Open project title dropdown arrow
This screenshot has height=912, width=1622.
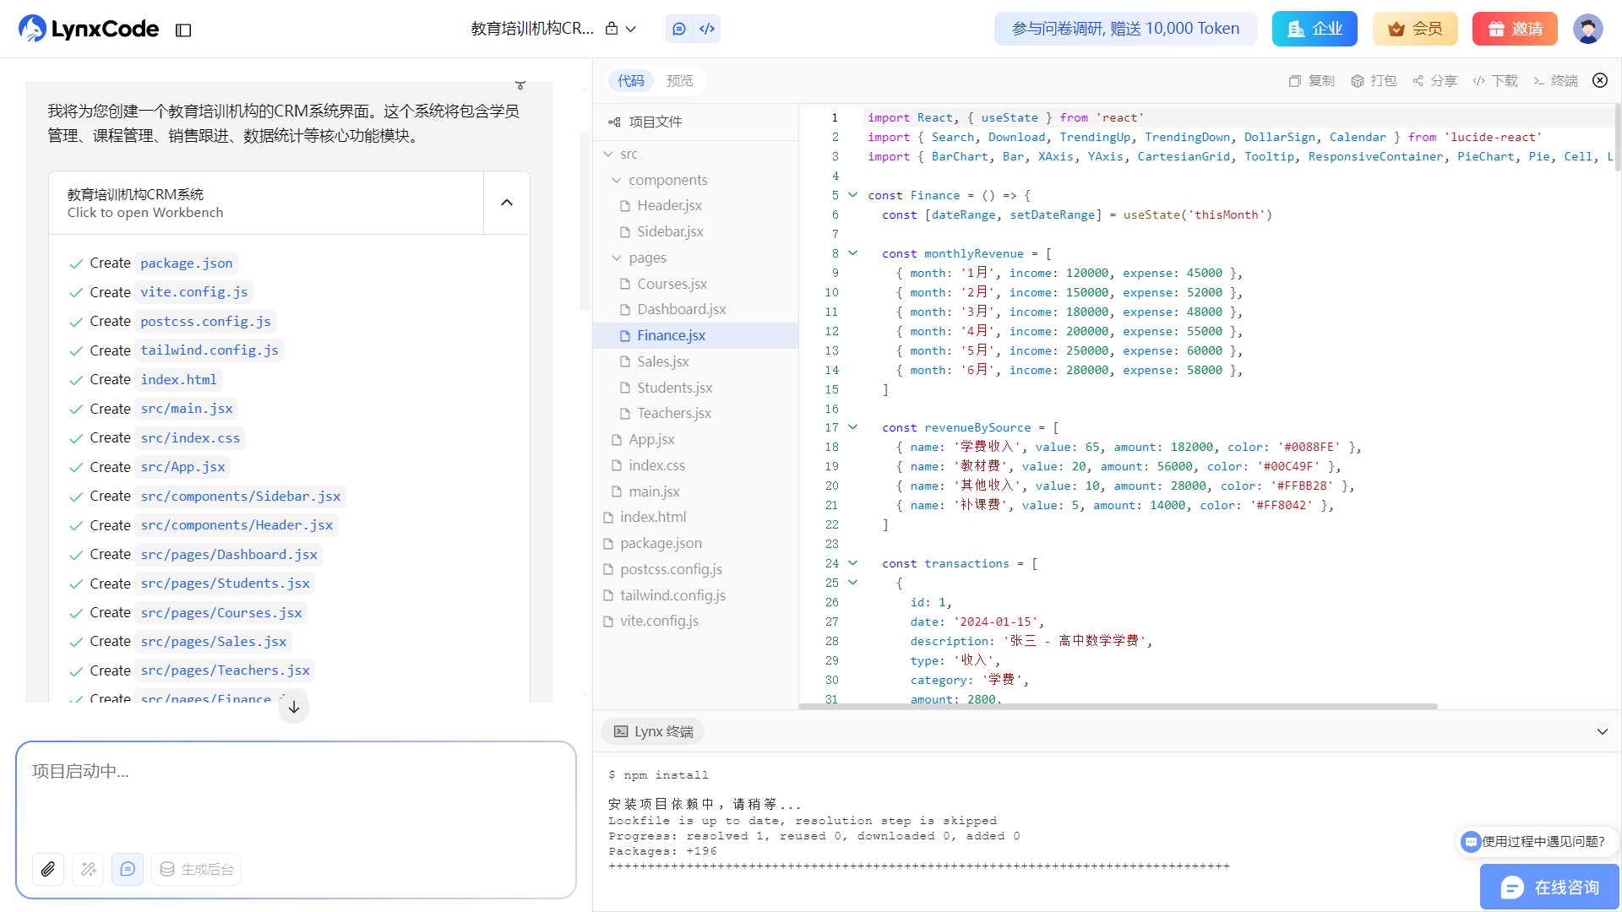[x=631, y=30]
